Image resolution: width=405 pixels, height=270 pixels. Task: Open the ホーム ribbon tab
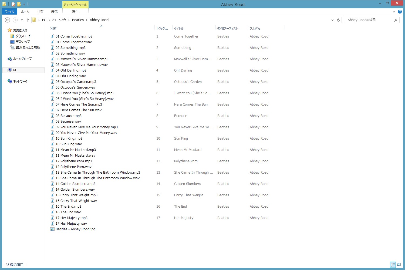tap(25, 12)
